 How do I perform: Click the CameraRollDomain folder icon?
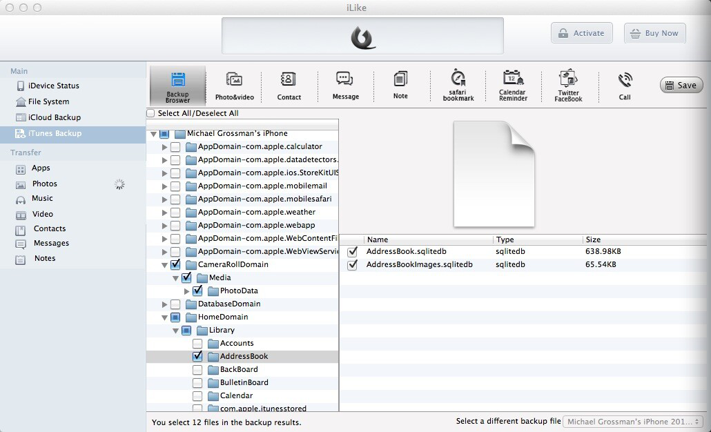tap(191, 265)
